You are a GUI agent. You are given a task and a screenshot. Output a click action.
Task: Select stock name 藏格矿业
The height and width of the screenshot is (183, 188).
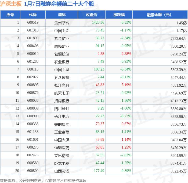(x=62, y=46)
